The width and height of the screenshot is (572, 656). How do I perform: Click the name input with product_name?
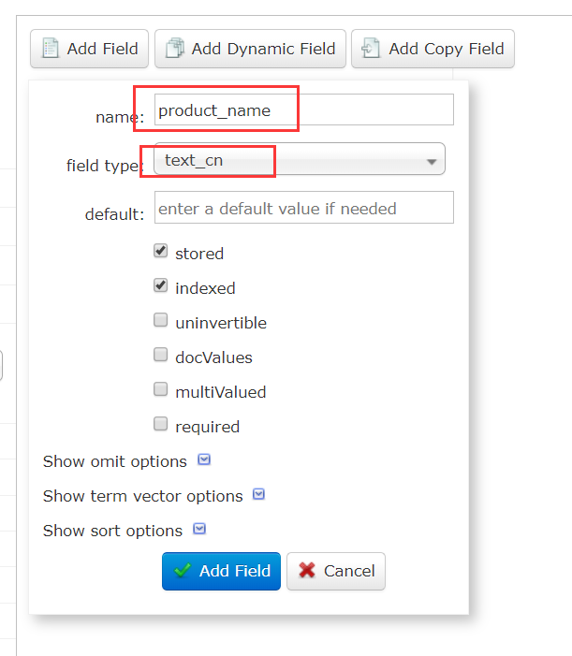point(303,109)
